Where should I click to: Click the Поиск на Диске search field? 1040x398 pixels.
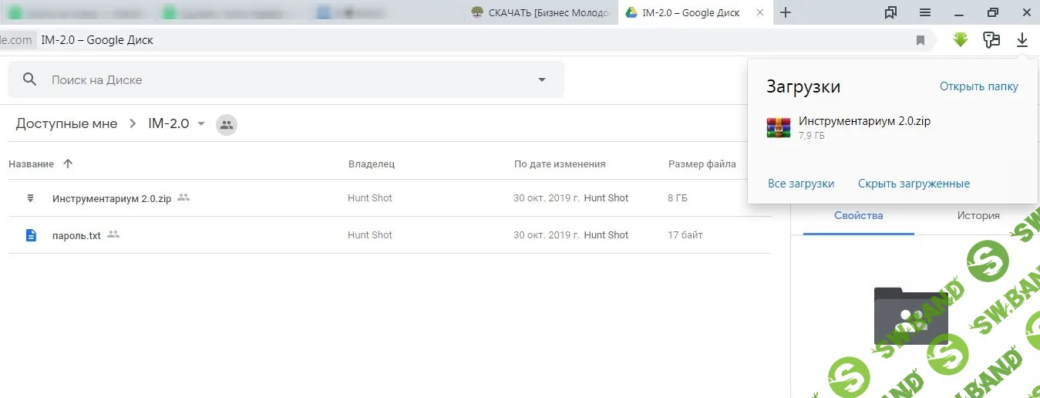[x=285, y=79]
